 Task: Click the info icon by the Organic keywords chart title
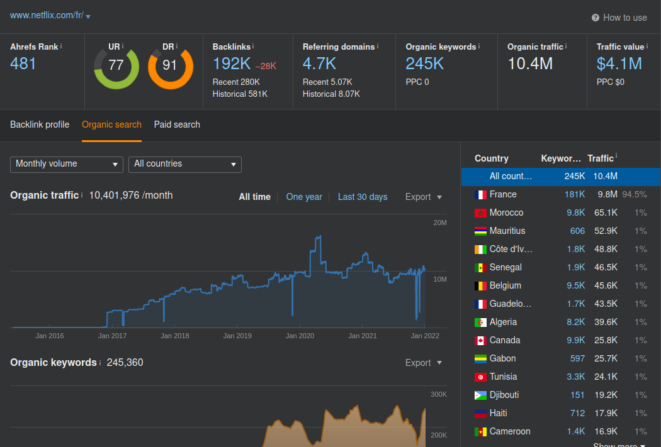(x=100, y=362)
